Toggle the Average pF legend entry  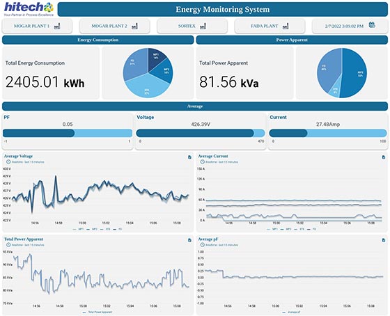292,312
